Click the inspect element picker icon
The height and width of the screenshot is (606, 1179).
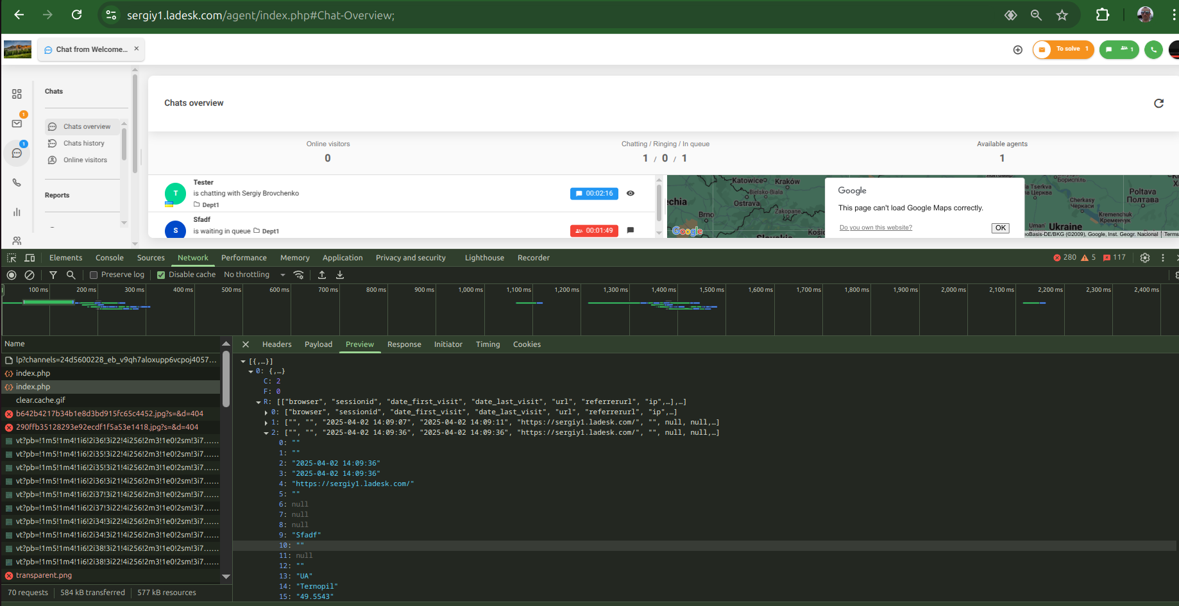point(12,258)
